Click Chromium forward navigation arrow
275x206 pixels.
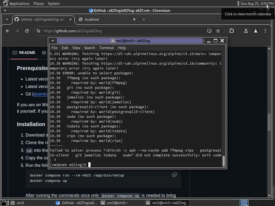pyautogui.click(x=17, y=31)
